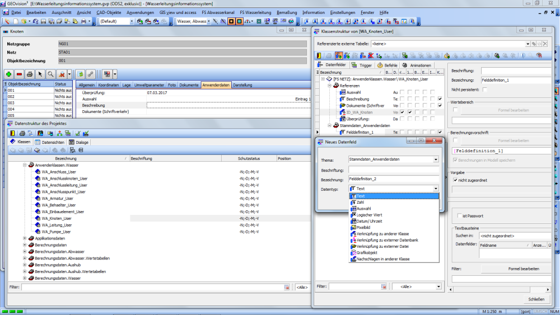Open the Wasser, Abwass dropdown in toolbar

pos(209,21)
